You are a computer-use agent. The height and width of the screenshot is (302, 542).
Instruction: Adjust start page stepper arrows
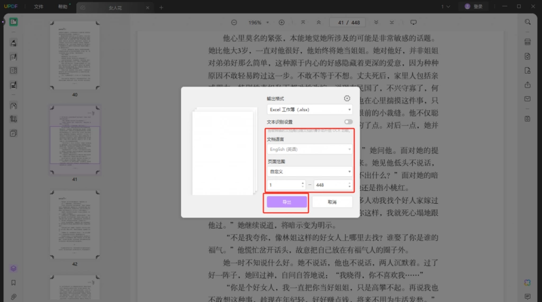pos(302,185)
